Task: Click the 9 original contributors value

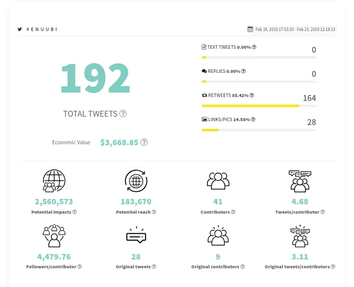Action: (218, 256)
